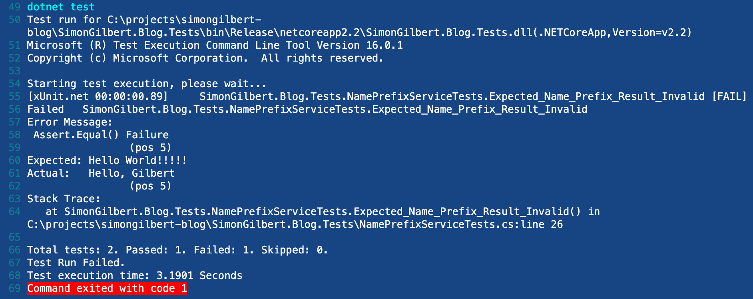Screen dimensions: 753x299
Task: Select the [FAIL] marker on the xUnit line
Action: point(729,96)
